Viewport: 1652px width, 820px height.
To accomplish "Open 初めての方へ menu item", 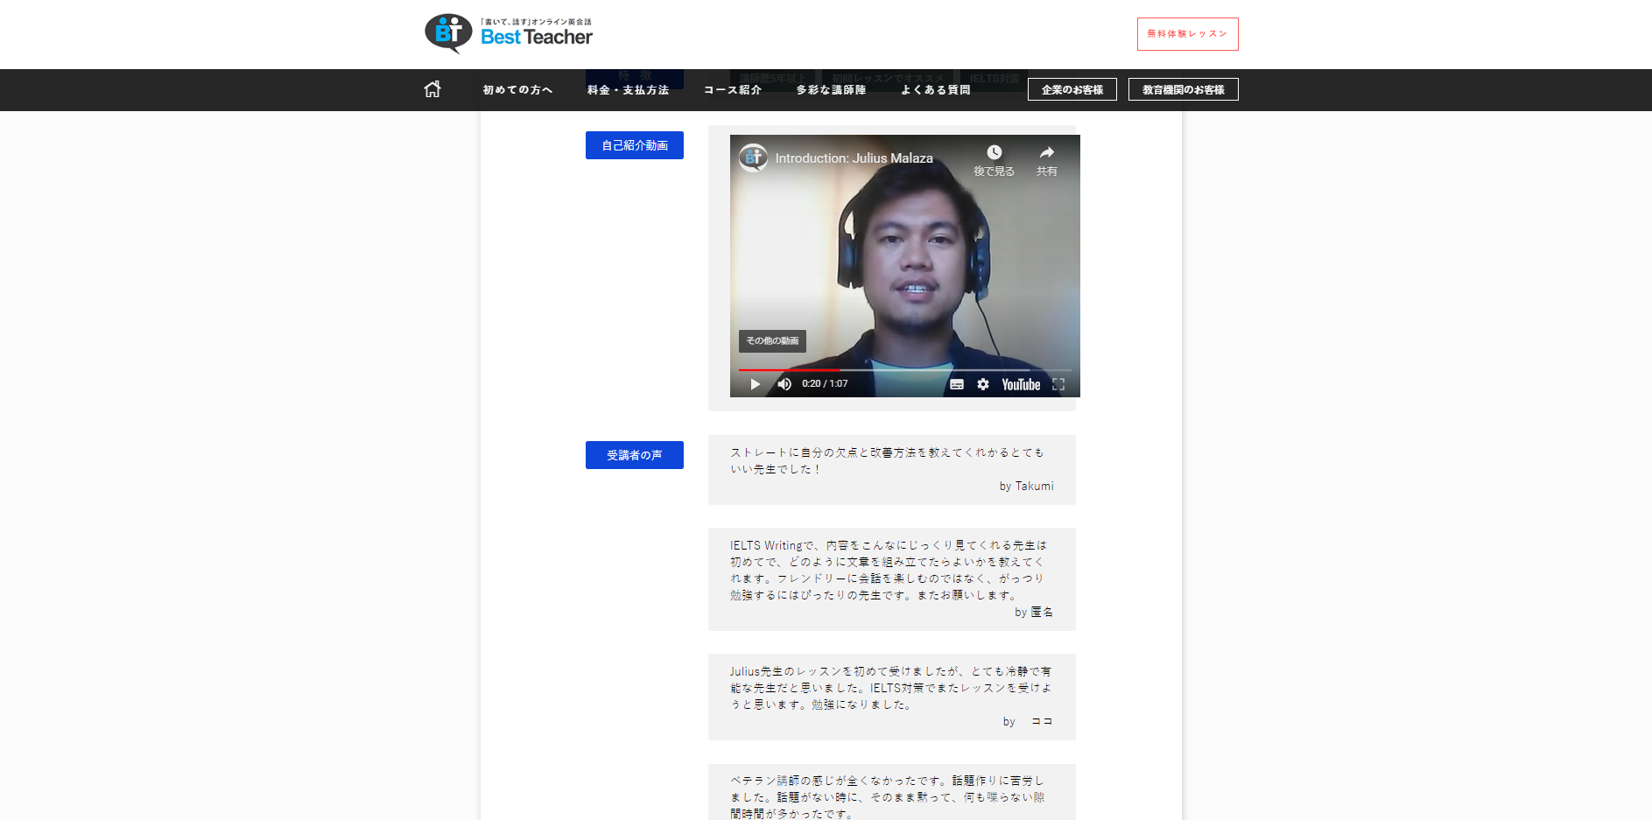I will click(517, 89).
